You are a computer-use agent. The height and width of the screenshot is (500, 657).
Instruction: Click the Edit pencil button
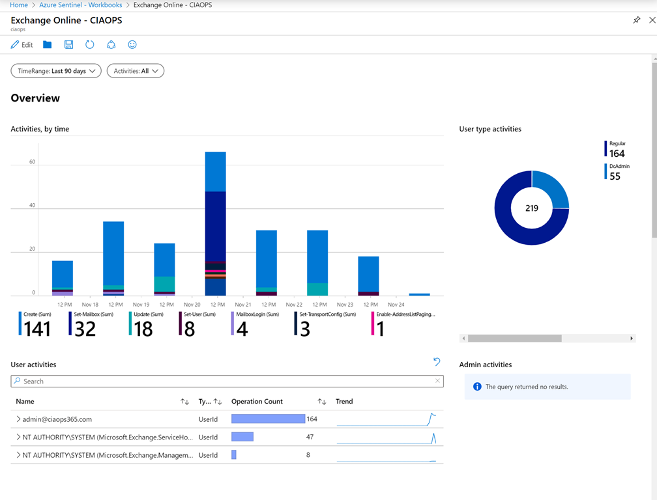click(x=22, y=45)
